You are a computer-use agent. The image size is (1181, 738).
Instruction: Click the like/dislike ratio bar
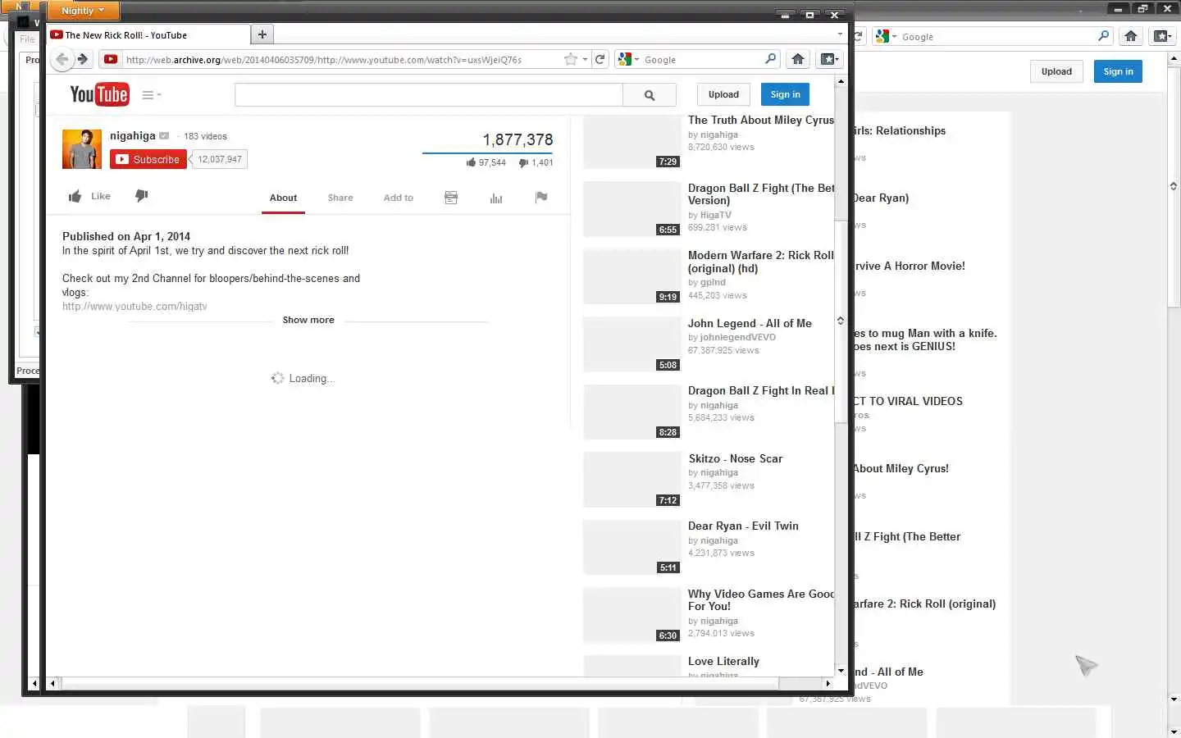487,153
